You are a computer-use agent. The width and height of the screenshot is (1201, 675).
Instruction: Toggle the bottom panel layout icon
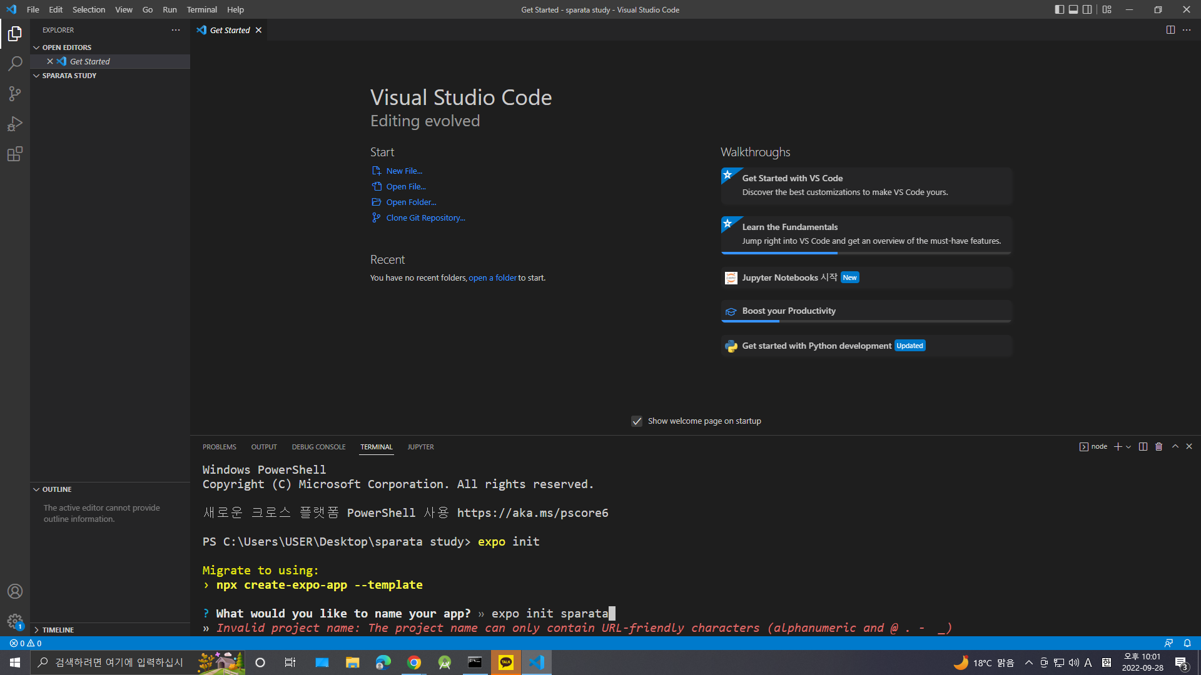tap(1073, 9)
